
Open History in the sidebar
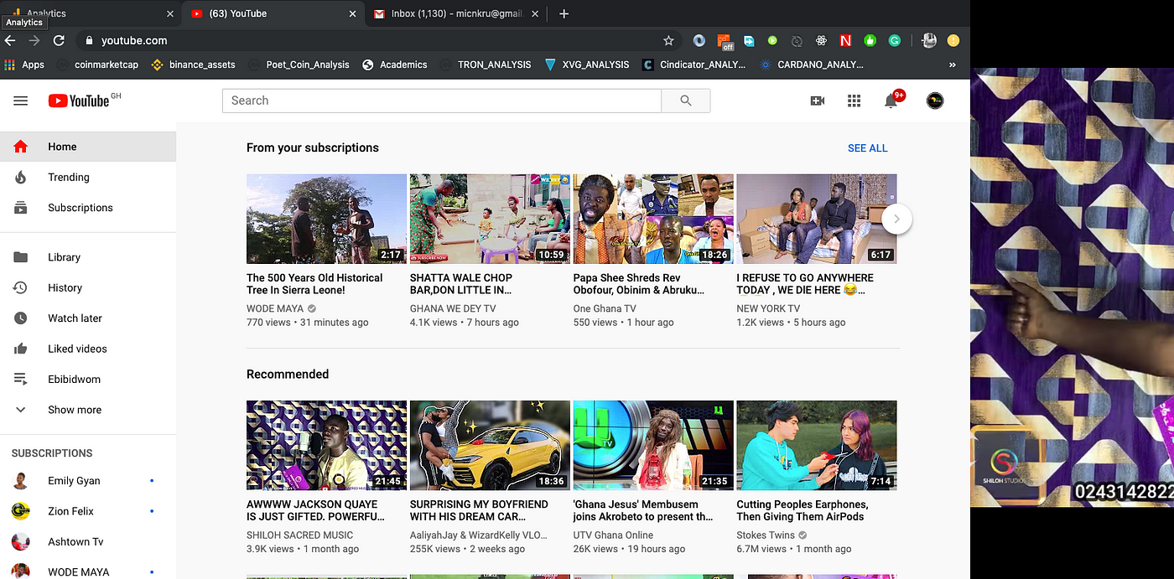[88, 287]
